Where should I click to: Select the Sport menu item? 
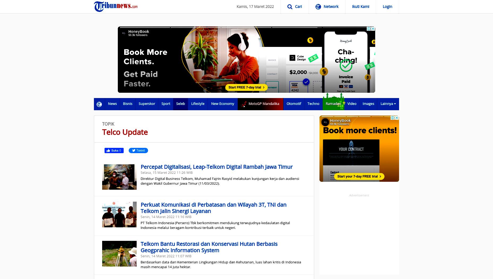[166, 104]
